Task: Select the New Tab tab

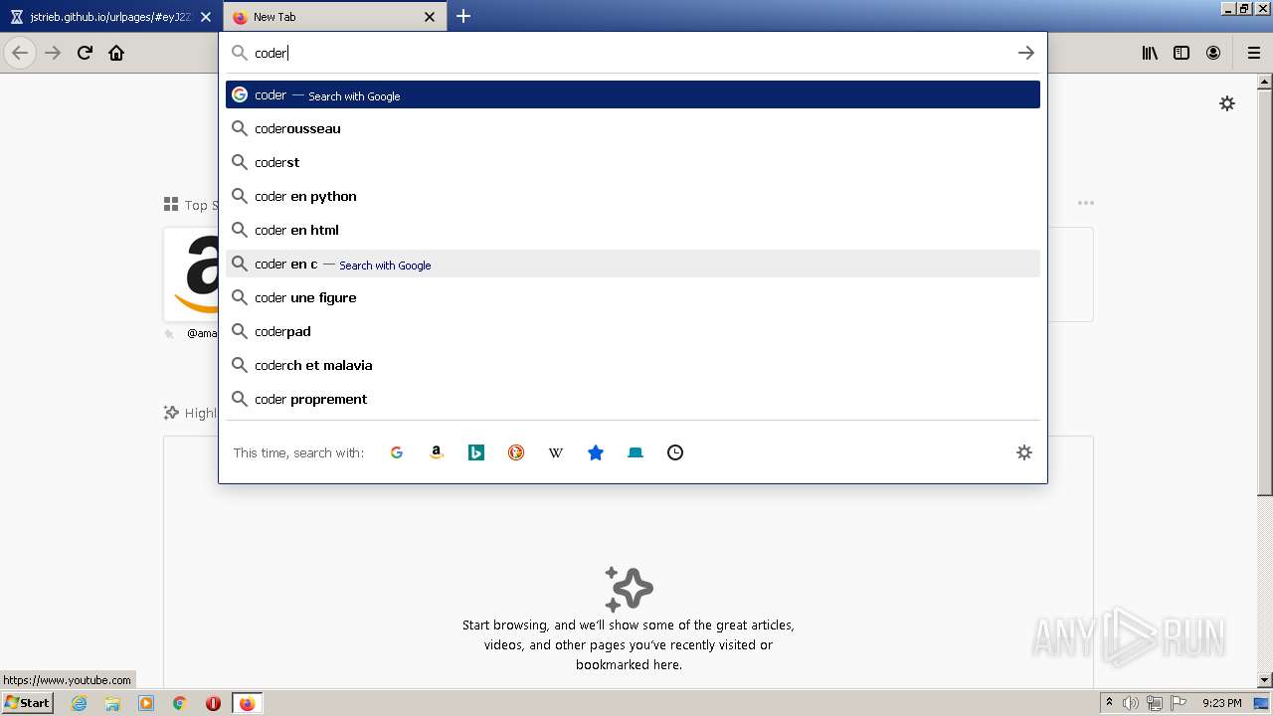Action: point(334,17)
